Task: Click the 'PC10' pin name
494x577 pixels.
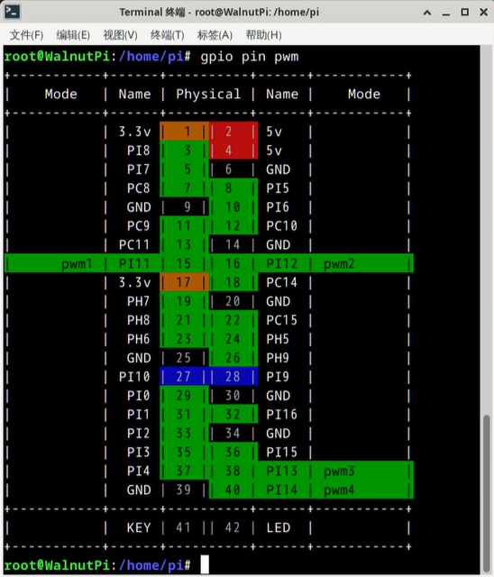Action: tap(282, 225)
